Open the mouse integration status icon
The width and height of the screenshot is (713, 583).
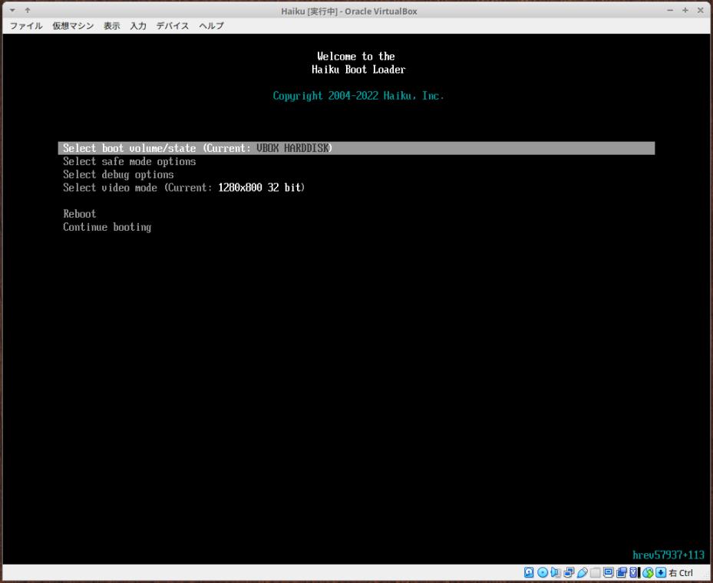click(x=648, y=572)
